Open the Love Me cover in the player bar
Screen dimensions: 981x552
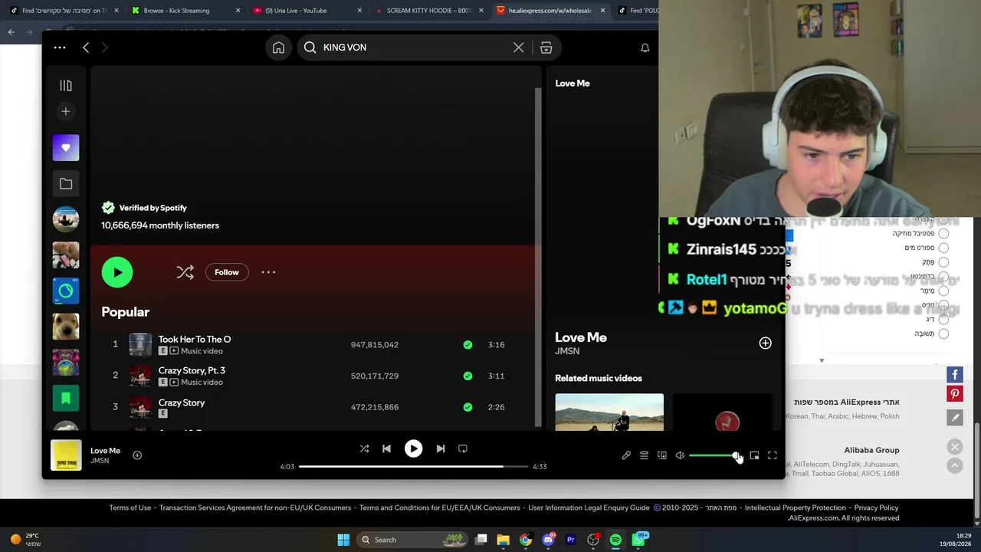(66, 455)
